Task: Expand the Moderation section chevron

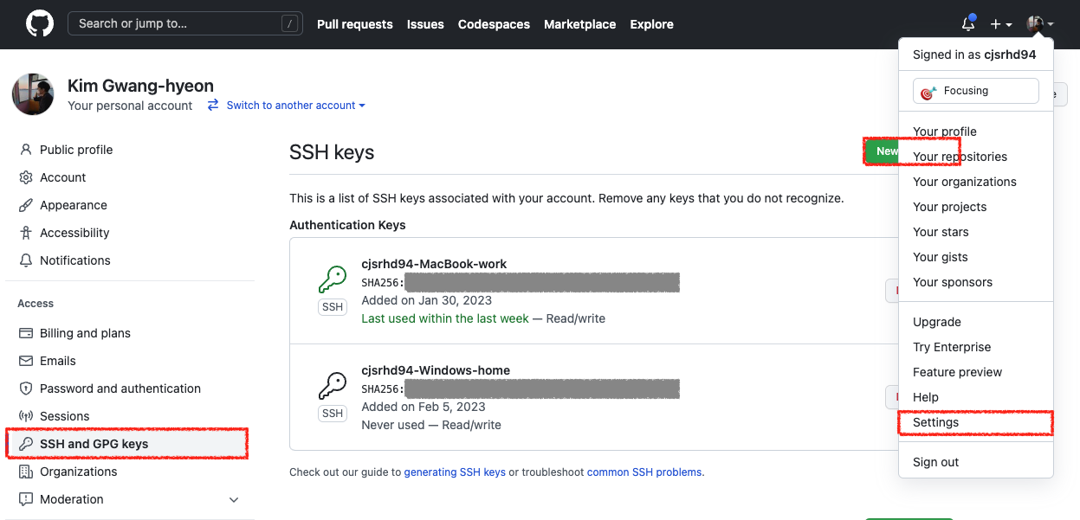Action: pyautogui.click(x=234, y=499)
